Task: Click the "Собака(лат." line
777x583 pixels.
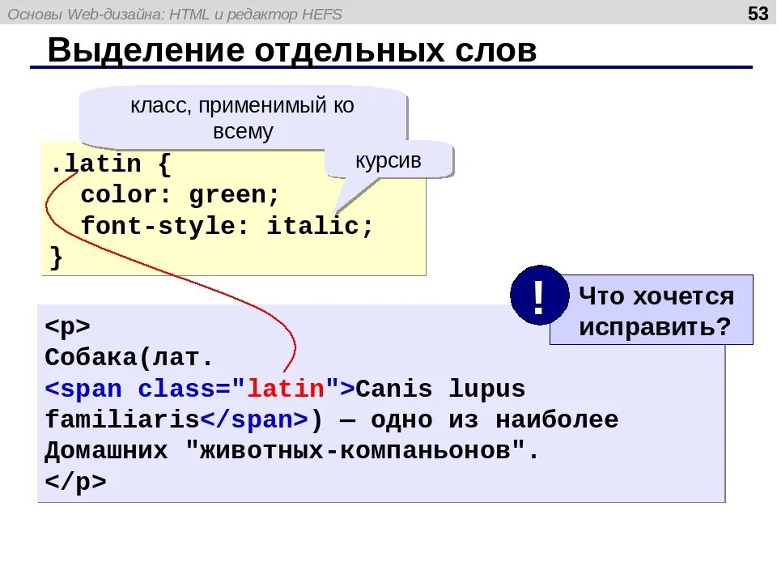Action: 129,357
